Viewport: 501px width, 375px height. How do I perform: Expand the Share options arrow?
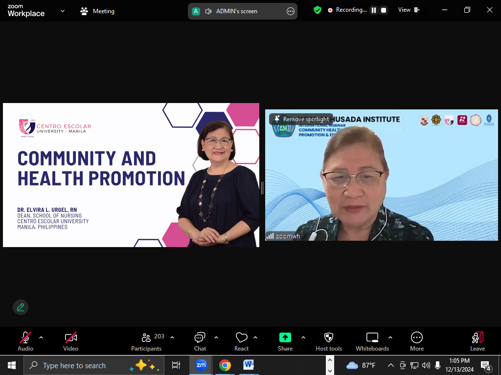(x=303, y=337)
